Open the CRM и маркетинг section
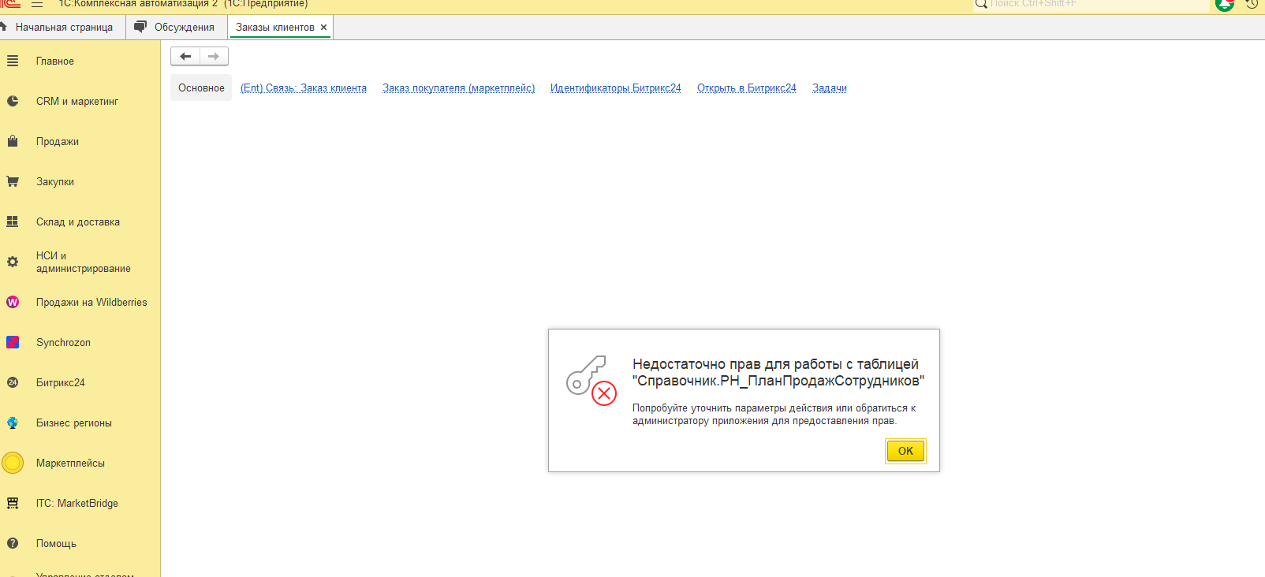This screenshot has height=577, width=1265. (77, 101)
